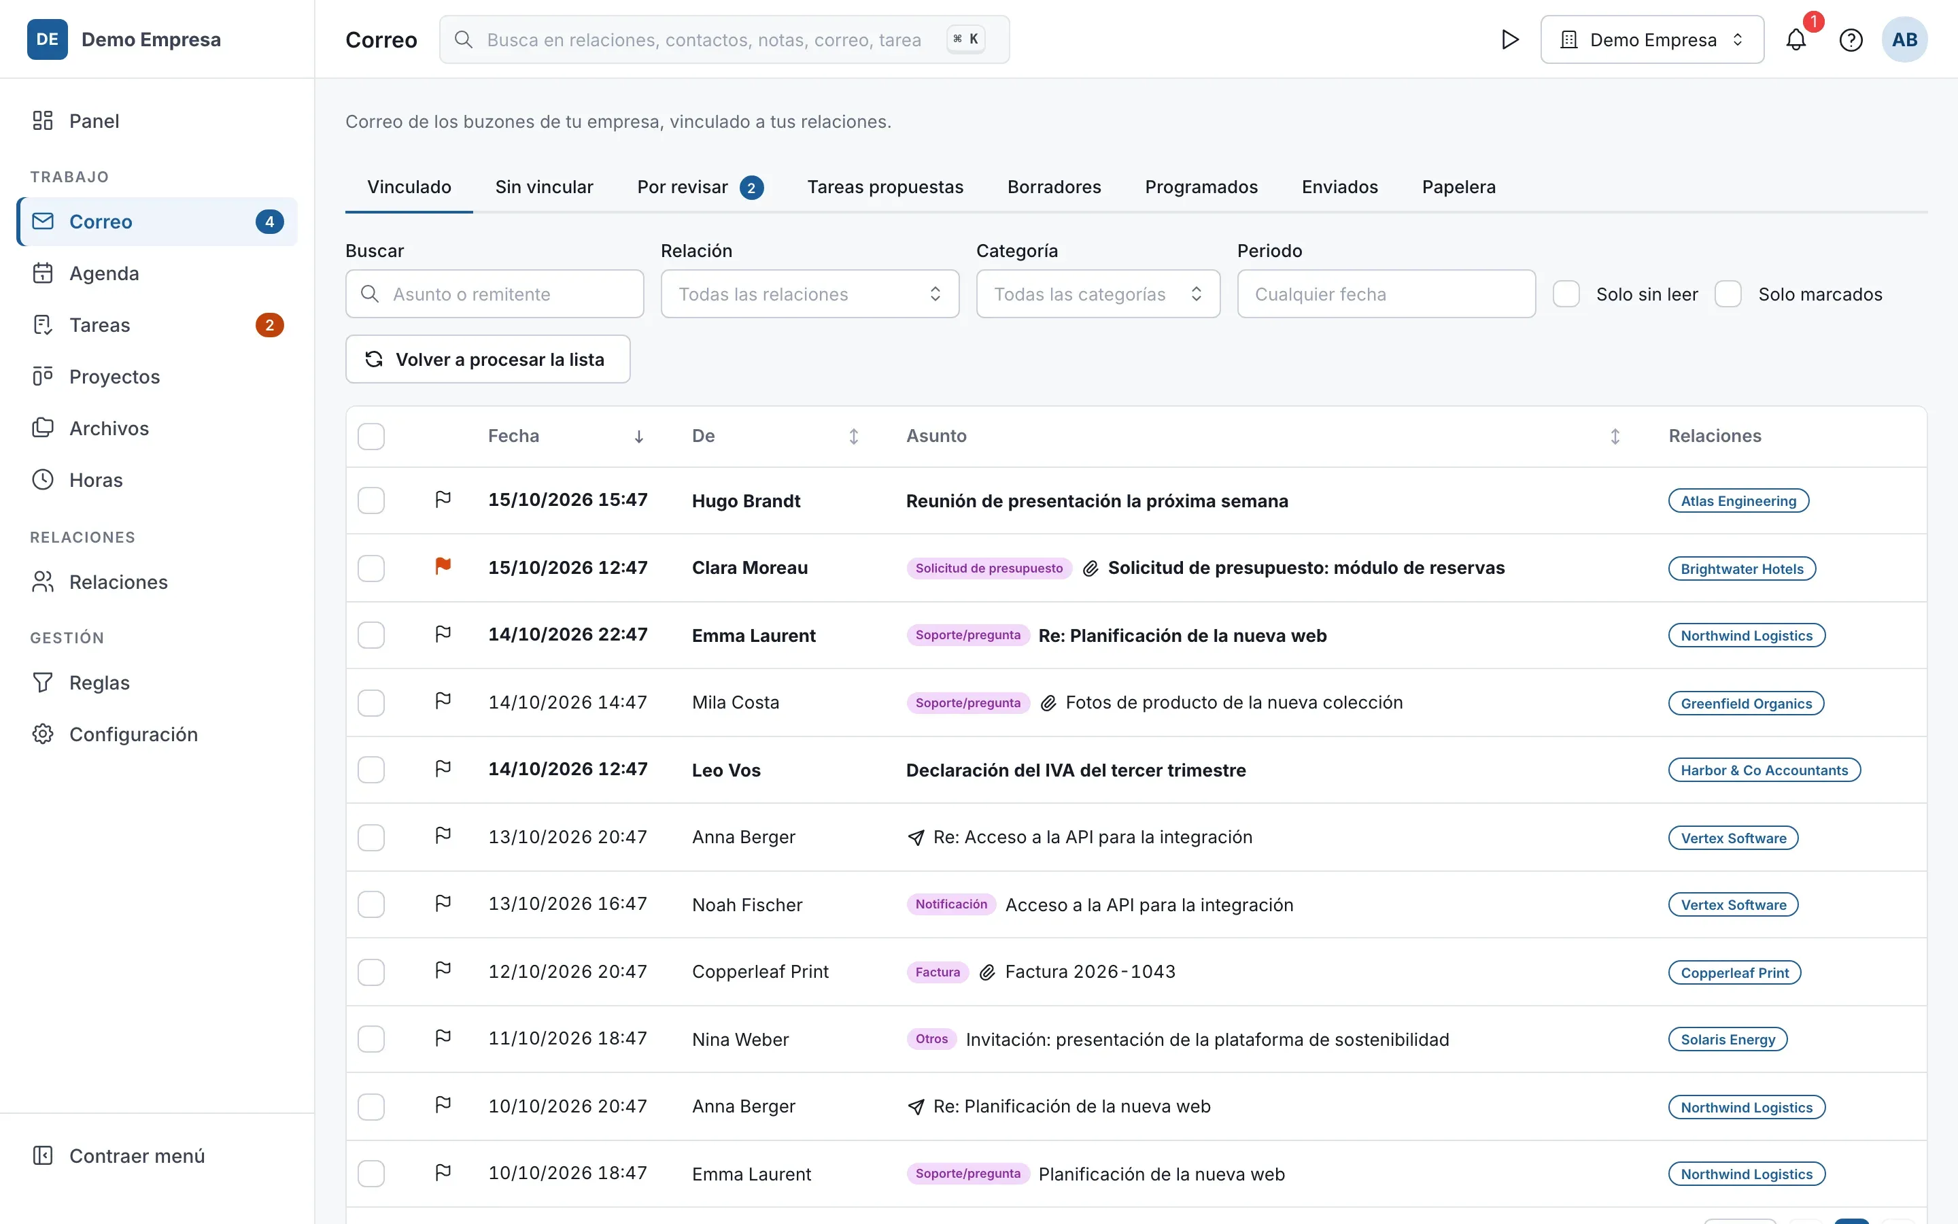Screen dimensions: 1958x1224
Task: Open Todas las categorías dropdown
Action: click(x=1098, y=294)
